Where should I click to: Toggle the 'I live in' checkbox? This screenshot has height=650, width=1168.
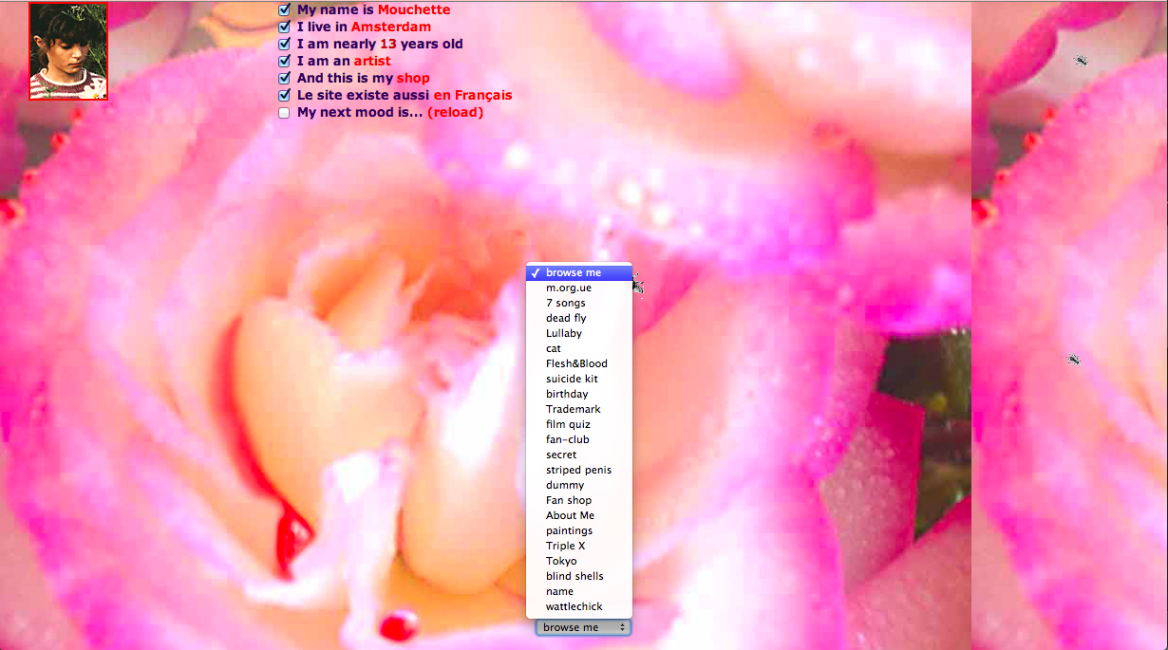pyautogui.click(x=284, y=28)
